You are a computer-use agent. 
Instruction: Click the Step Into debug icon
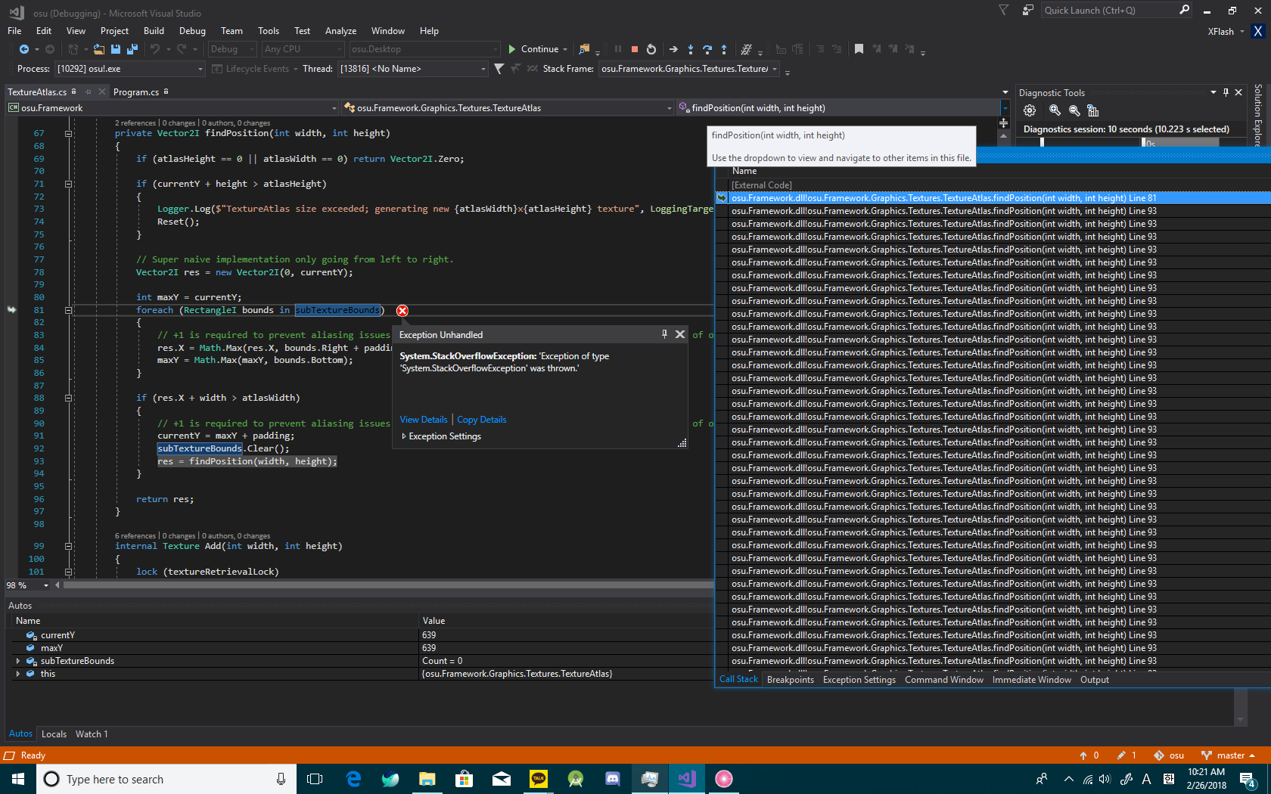point(691,49)
